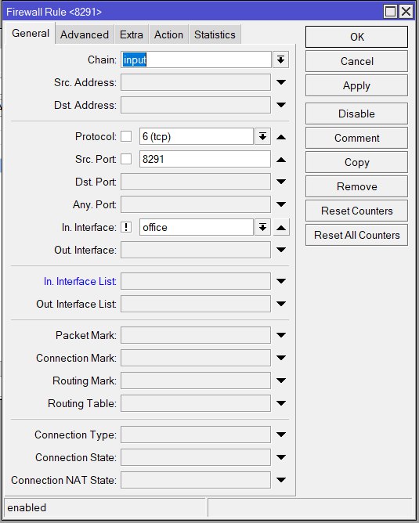This screenshot has width=419, height=523.
Task: Click the Cancel button
Action: (356, 61)
